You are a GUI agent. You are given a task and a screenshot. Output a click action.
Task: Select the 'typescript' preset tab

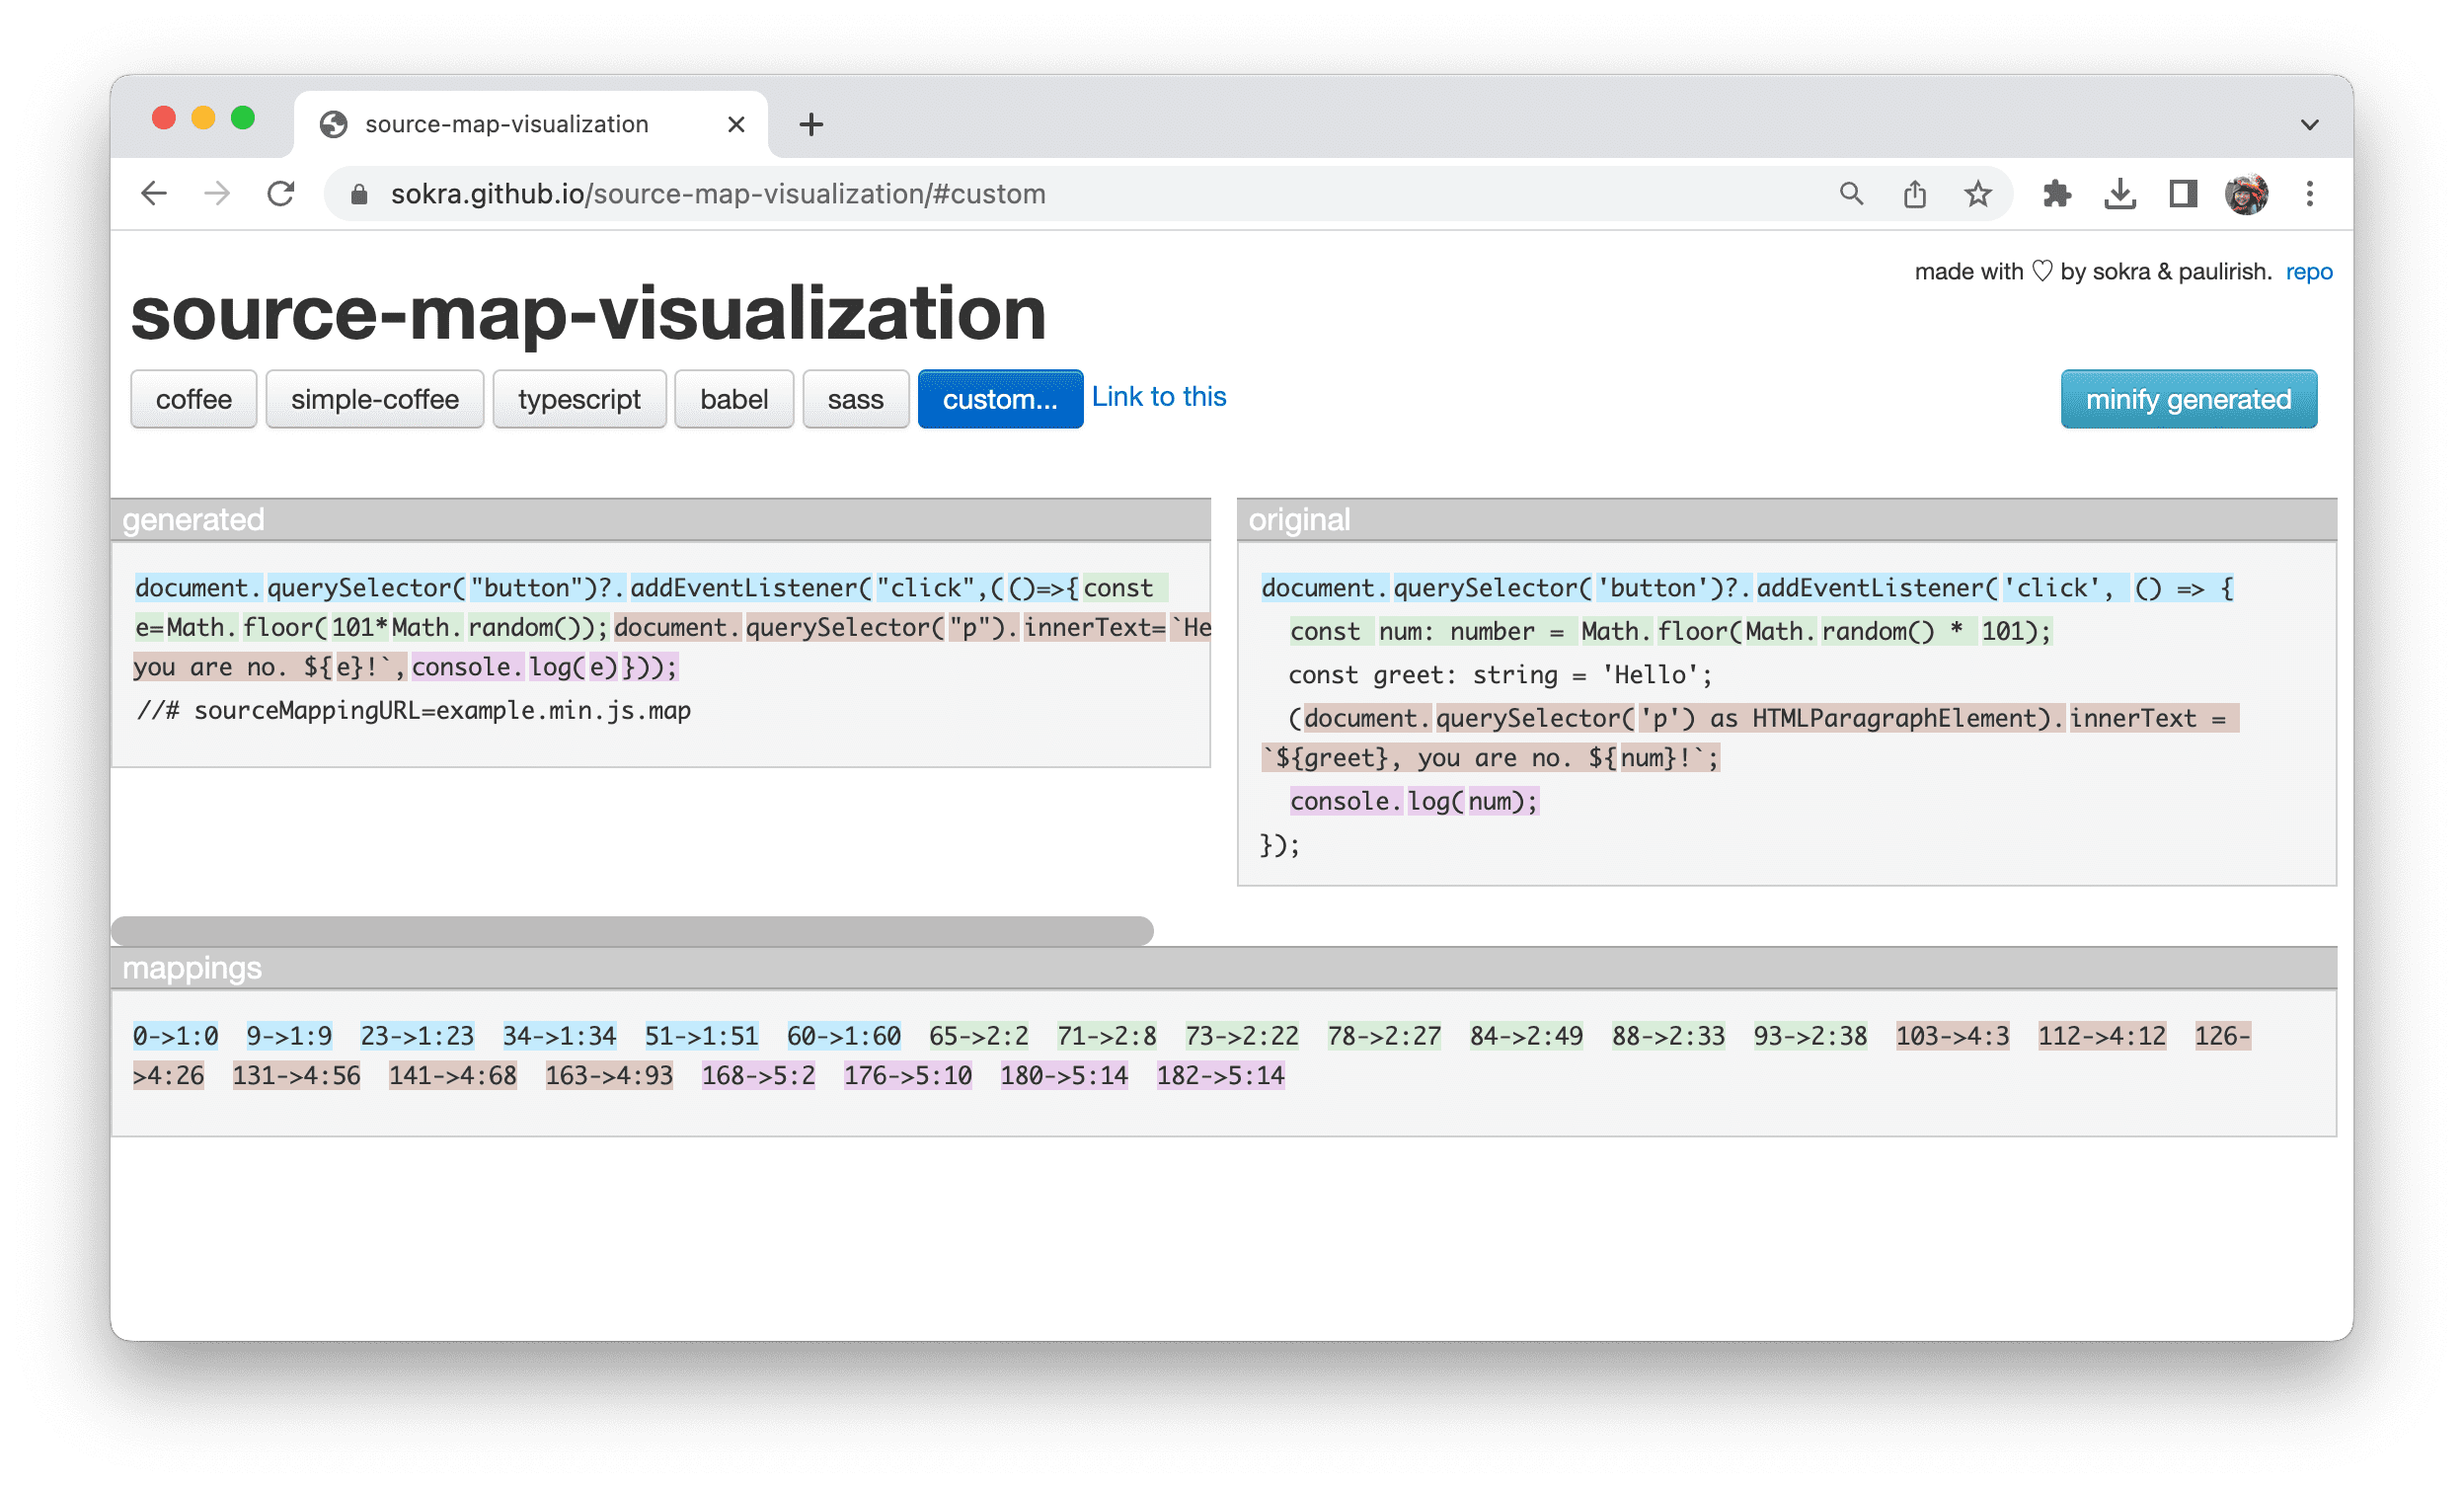click(x=577, y=400)
